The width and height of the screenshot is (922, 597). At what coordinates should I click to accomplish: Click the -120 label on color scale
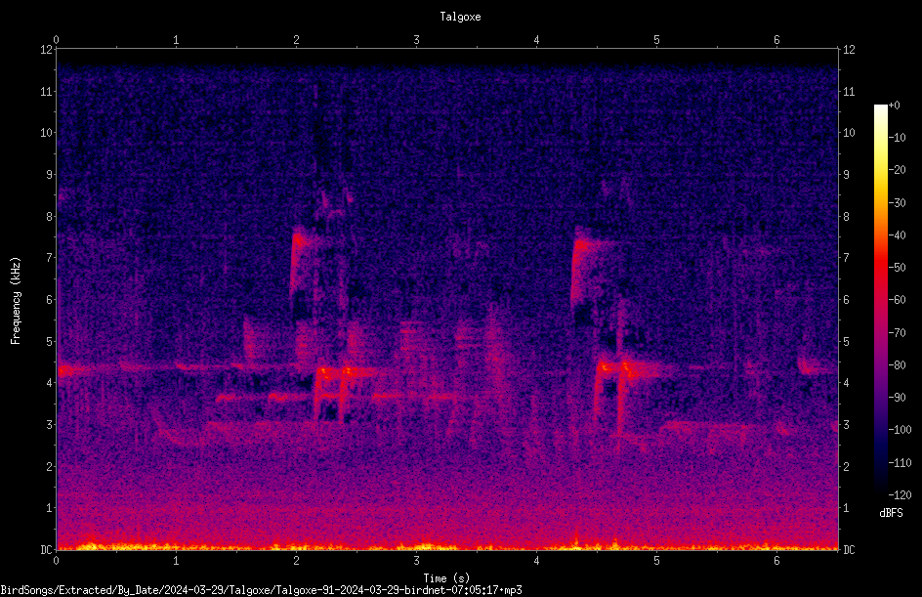click(x=900, y=494)
